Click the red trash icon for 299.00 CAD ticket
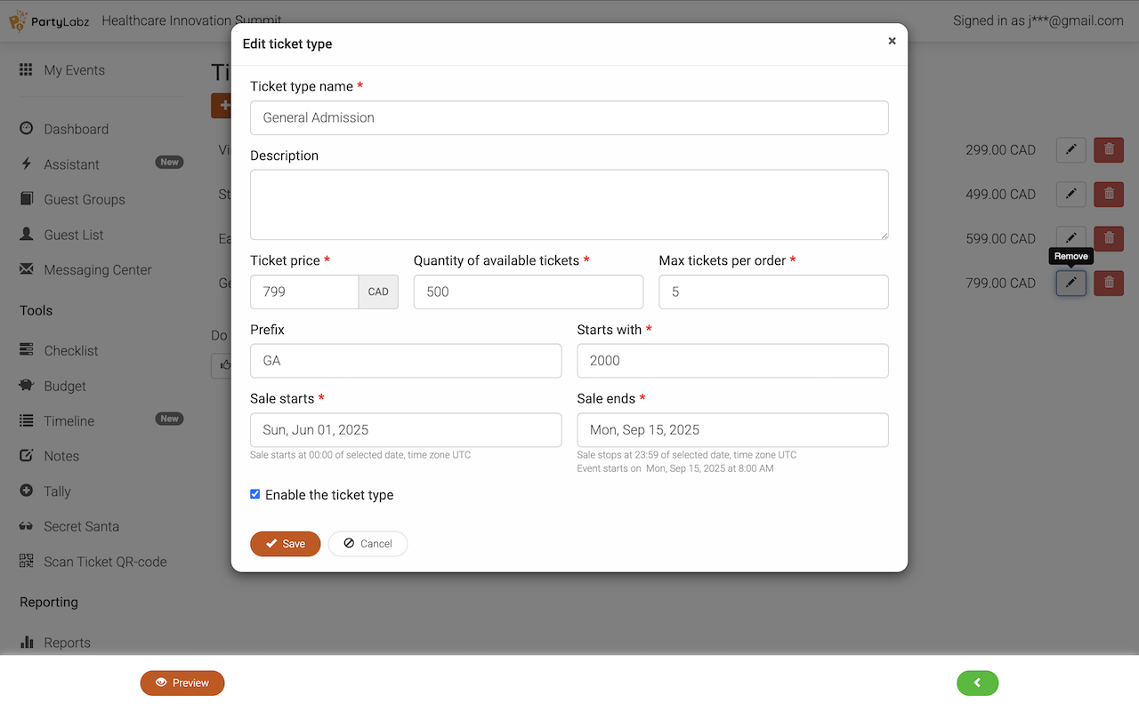 click(x=1108, y=150)
